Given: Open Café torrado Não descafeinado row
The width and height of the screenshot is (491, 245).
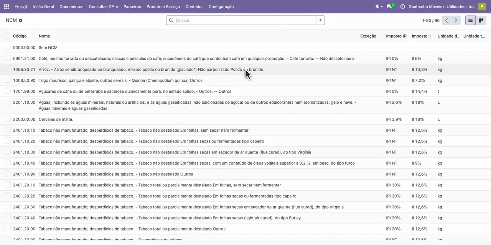Looking at the screenshot, I should (245, 59).
